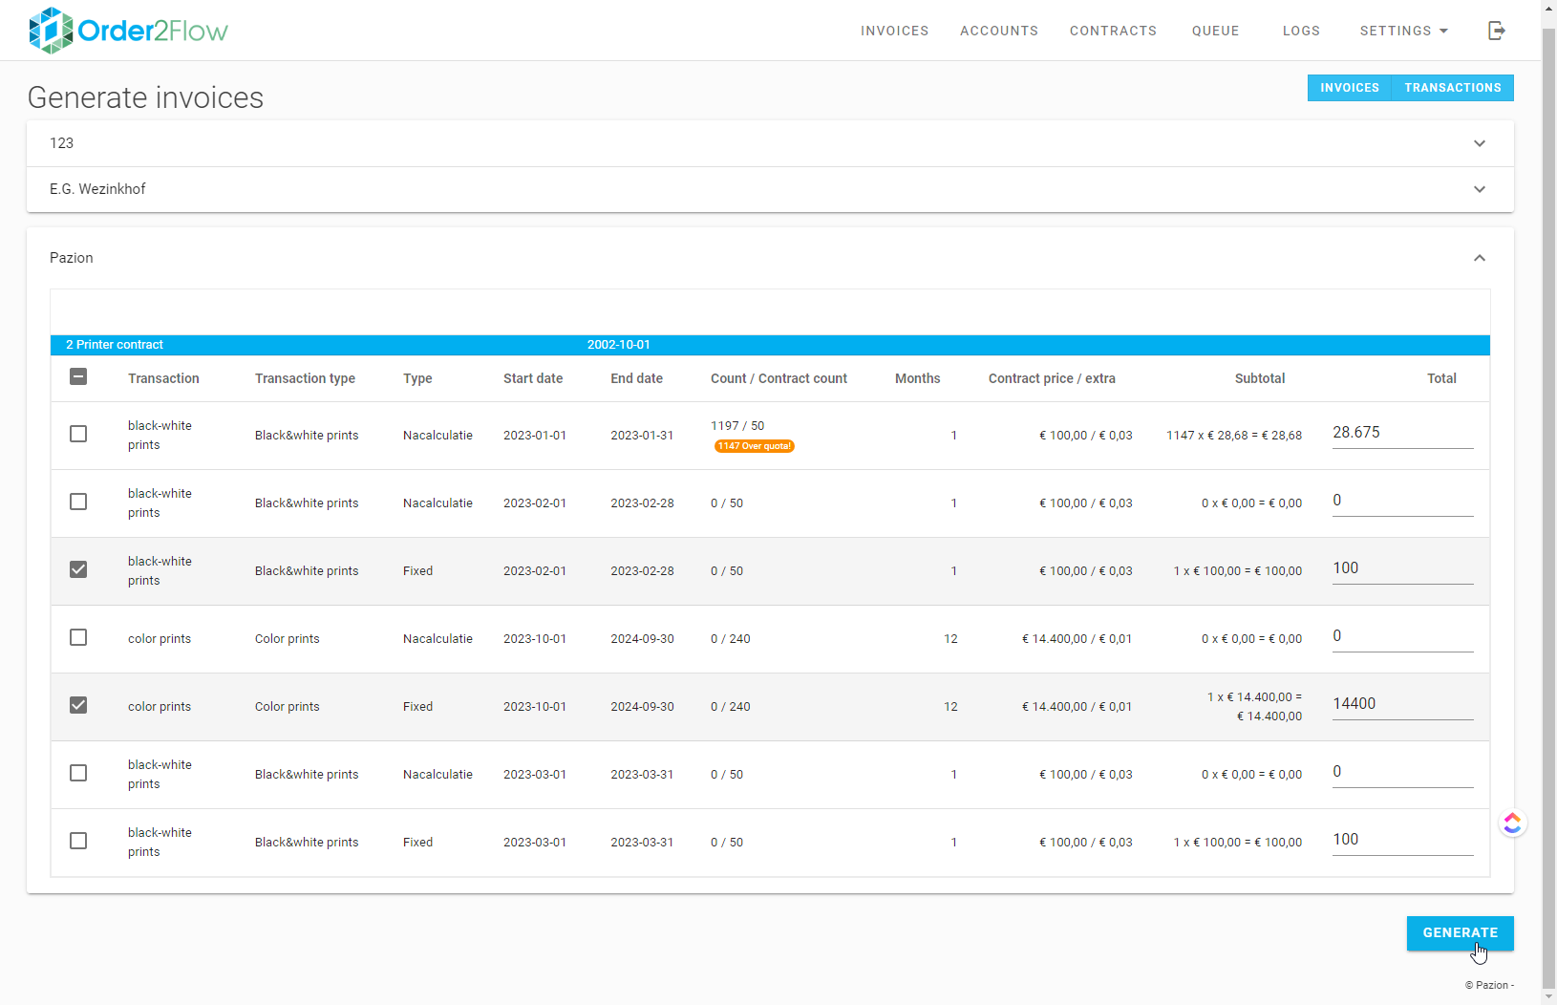Expand the 123 account panel
The image size is (1557, 1005).
pyautogui.click(x=770, y=143)
